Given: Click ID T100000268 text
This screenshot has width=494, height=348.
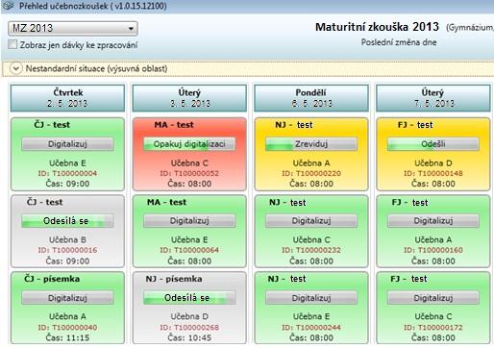Looking at the screenshot, I should coord(189,328).
